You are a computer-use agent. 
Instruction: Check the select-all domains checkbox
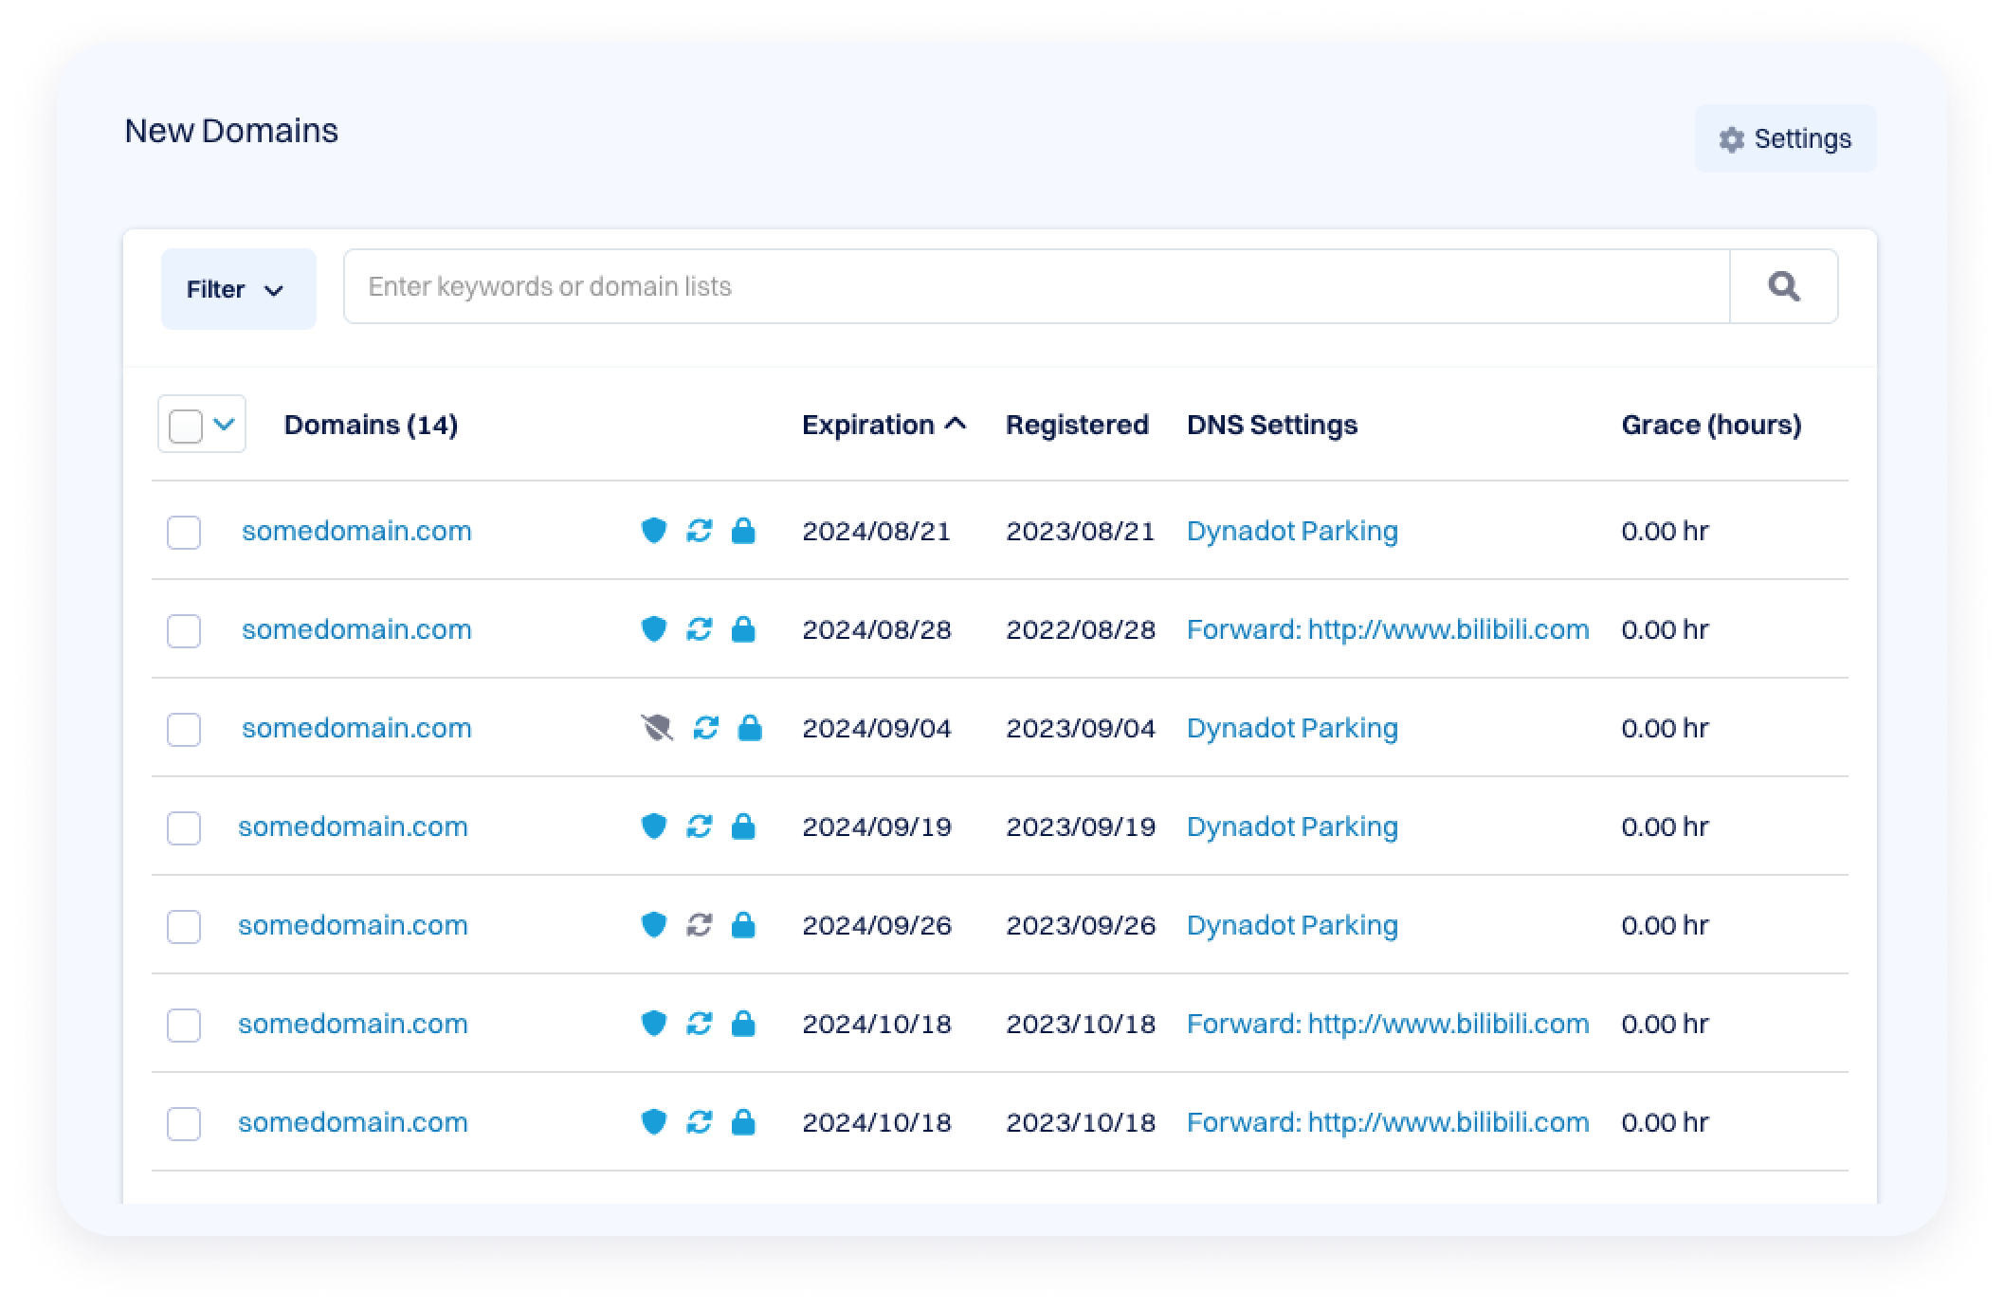coord(186,426)
